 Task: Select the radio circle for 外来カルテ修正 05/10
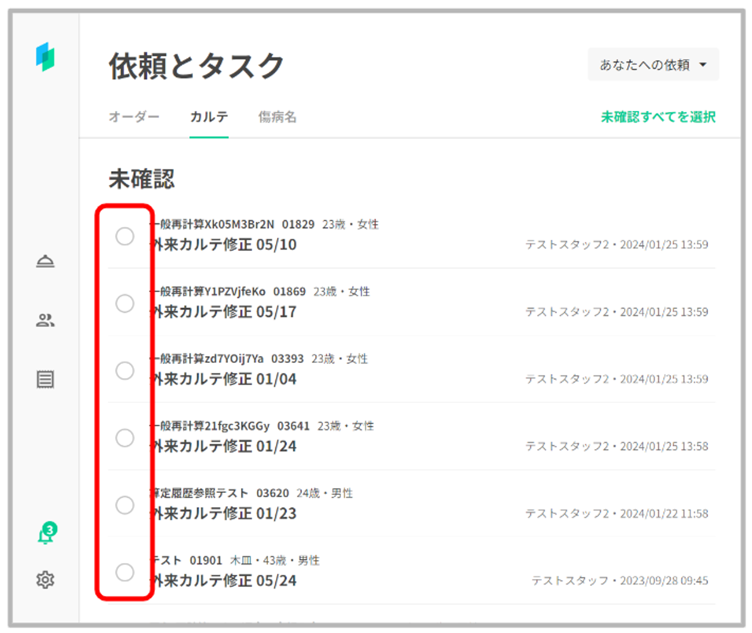[125, 236]
